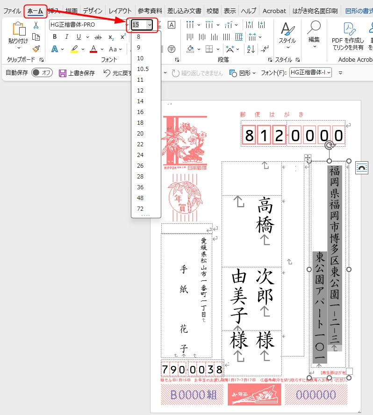Switch to the レイアウト tab
Image resolution: width=373 pixels, height=415 pixels.
click(120, 11)
